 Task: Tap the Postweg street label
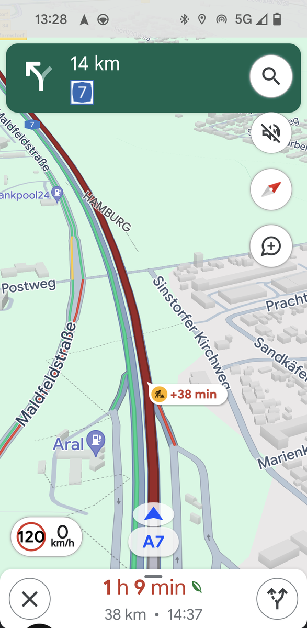click(x=28, y=286)
